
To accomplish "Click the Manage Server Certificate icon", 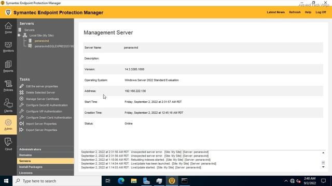I will [22, 99].
